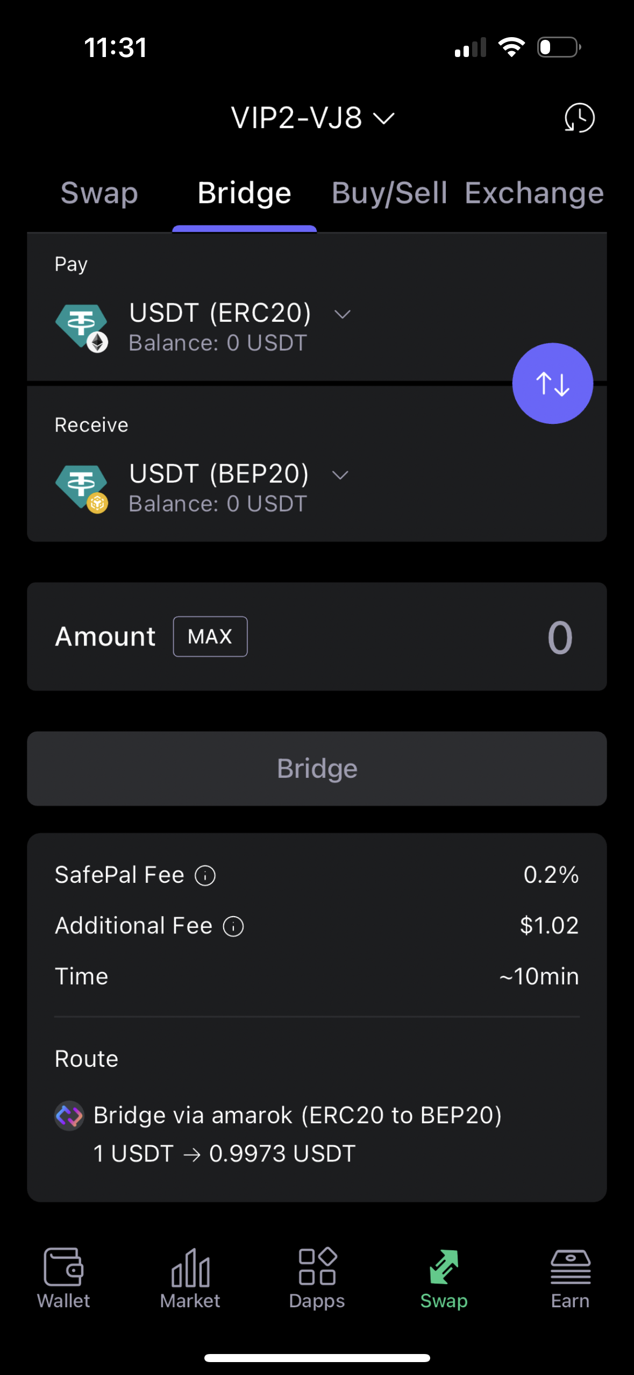This screenshot has height=1375, width=634.
Task: Switch to the Buy/Sell tab
Action: (389, 193)
